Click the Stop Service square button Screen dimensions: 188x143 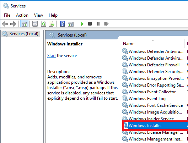90,24
